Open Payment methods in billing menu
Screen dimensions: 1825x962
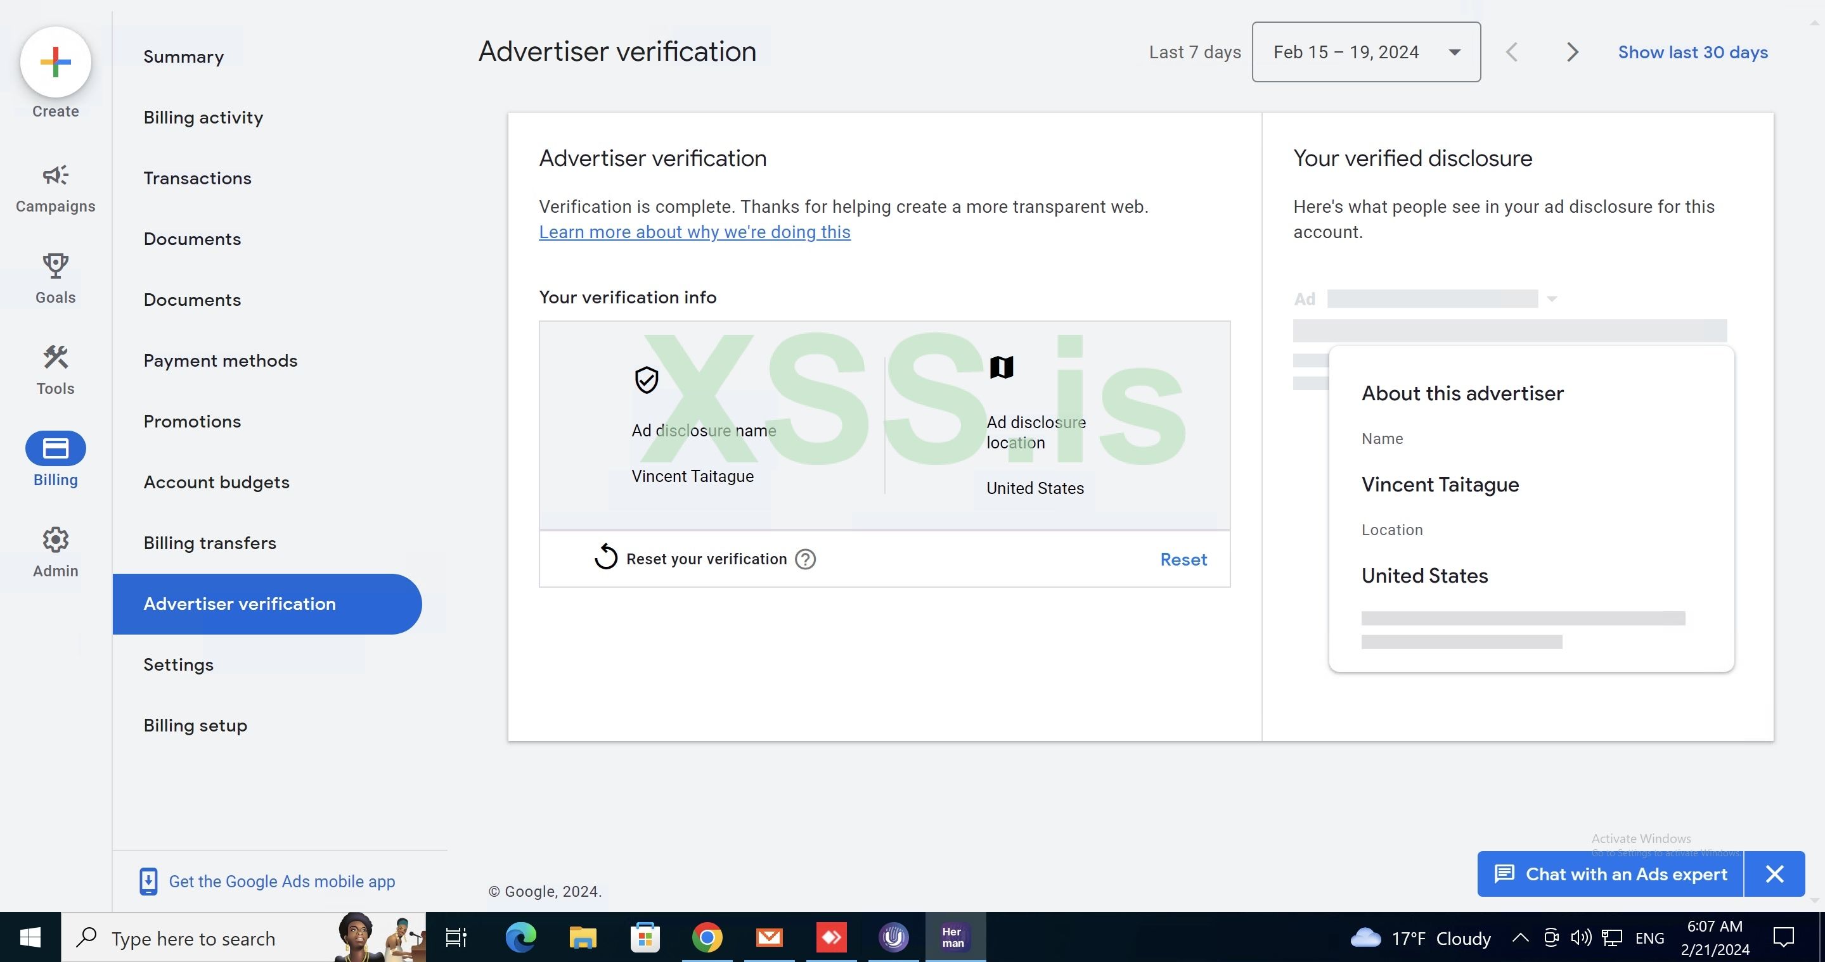tap(221, 361)
